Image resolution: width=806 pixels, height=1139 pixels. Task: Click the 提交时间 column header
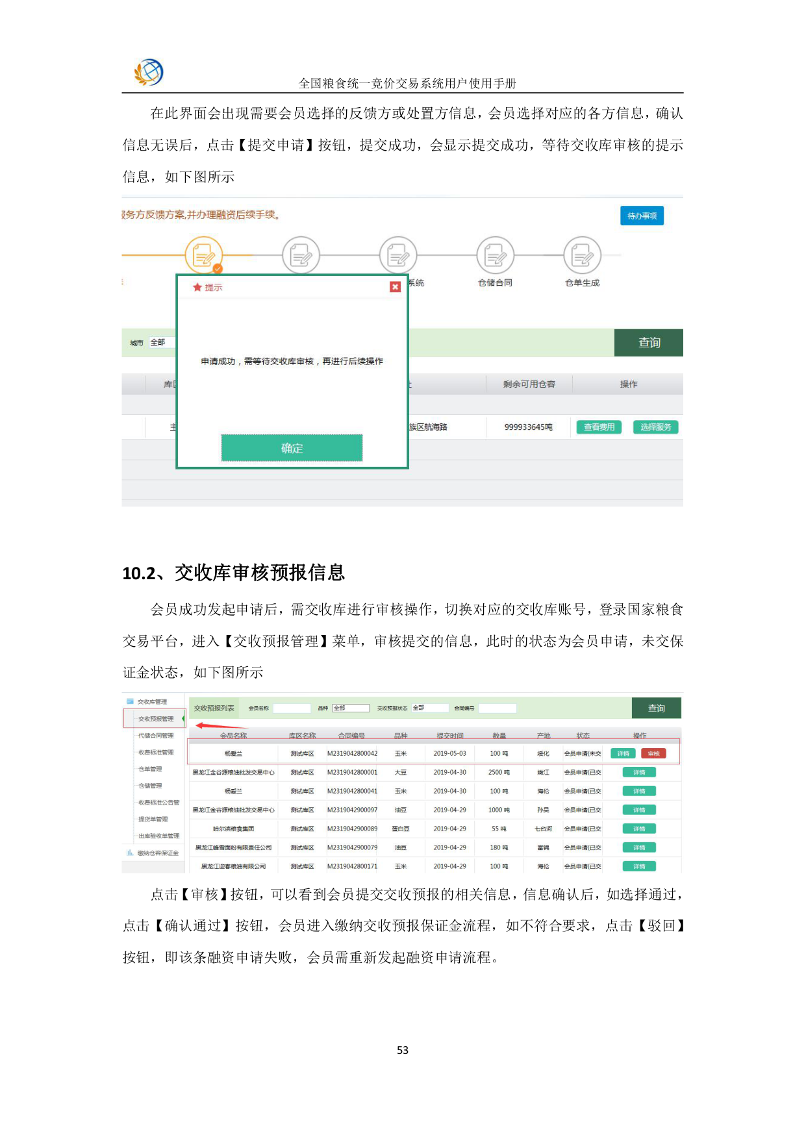(449, 736)
